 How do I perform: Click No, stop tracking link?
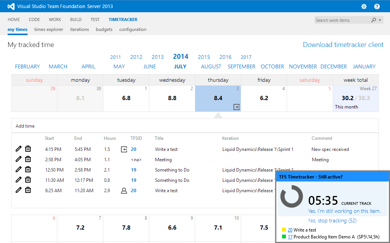pyautogui.click(x=332, y=220)
